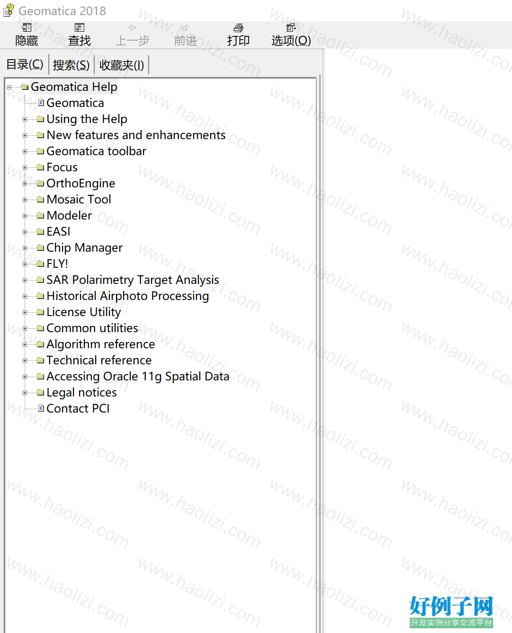This screenshot has width=512, height=633.
Task: Click the Focus book icon
Action: (x=41, y=167)
